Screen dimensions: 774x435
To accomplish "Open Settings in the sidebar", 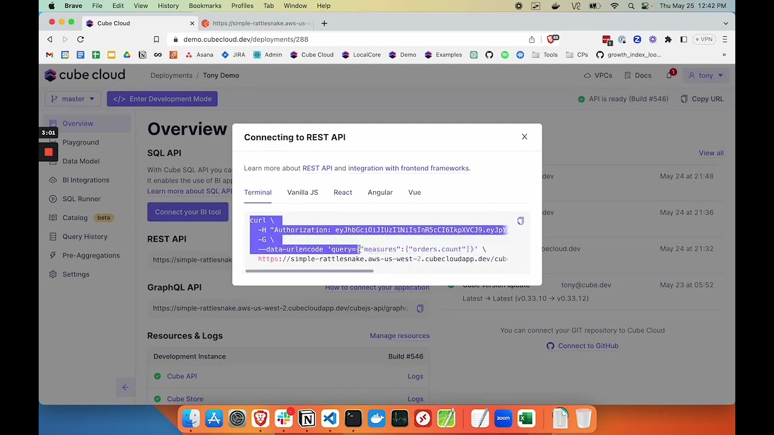I will coord(76,274).
